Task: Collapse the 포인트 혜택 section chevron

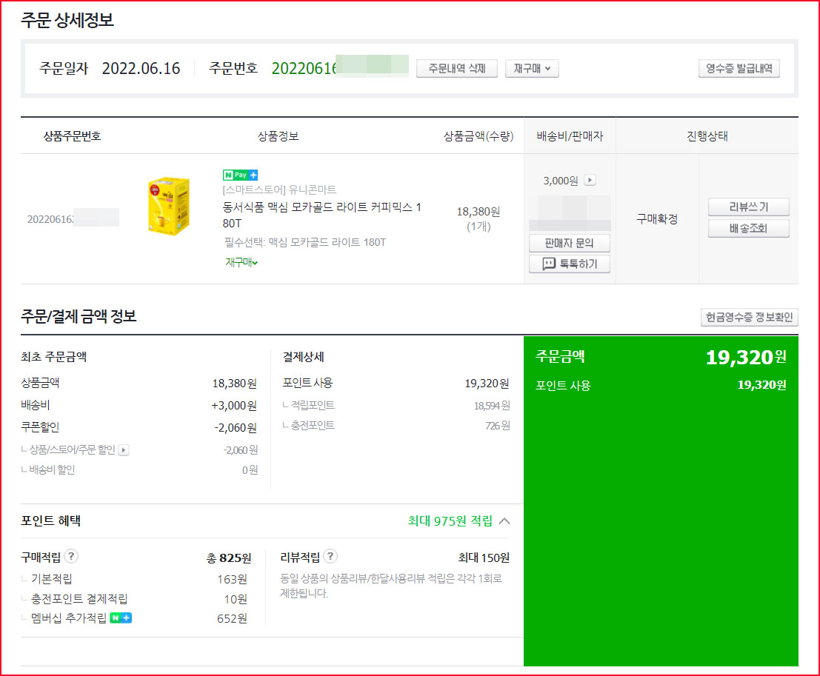Action: tap(504, 521)
